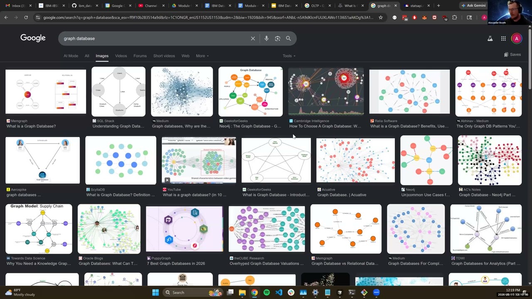The width and height of the screenshot is (532, 299).
Task: Switch to the AI Mode tab
Action: (x=71, y=56)
